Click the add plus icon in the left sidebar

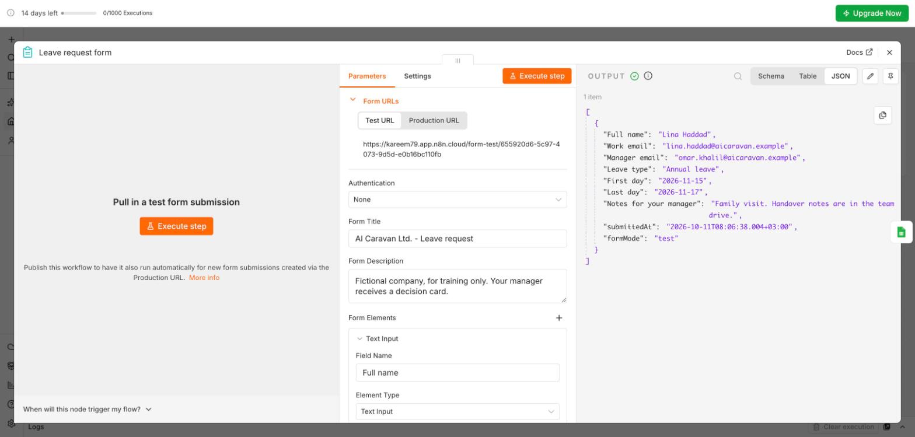click(x=11, y=39)
